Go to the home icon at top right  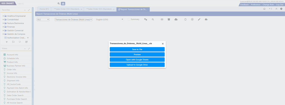[264, 9]
